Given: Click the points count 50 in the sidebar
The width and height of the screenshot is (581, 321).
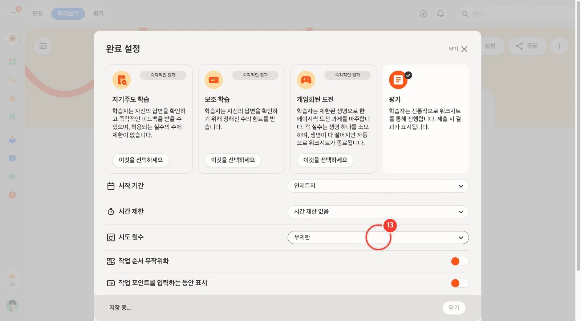Looking at the screenshot, I should [x=12, y=284].
